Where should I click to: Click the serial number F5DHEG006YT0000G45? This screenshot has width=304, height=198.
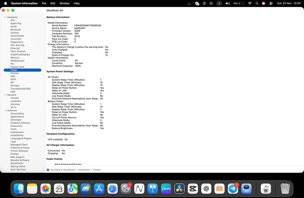88,26
